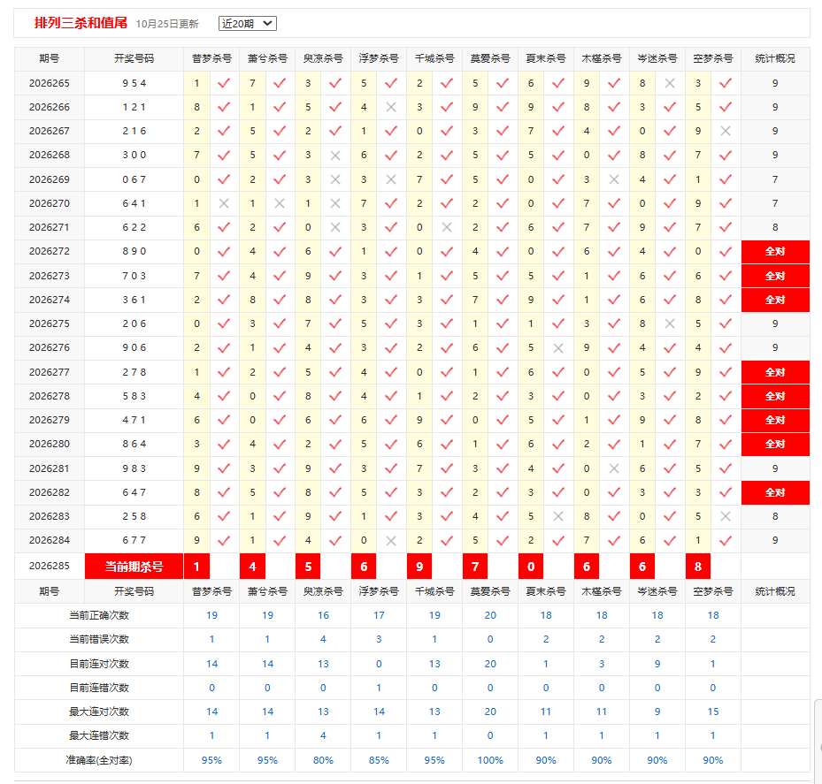Select the X mark for 空梦杀号 in row 2026267
The image size is (822, 784).
(726, 131)
